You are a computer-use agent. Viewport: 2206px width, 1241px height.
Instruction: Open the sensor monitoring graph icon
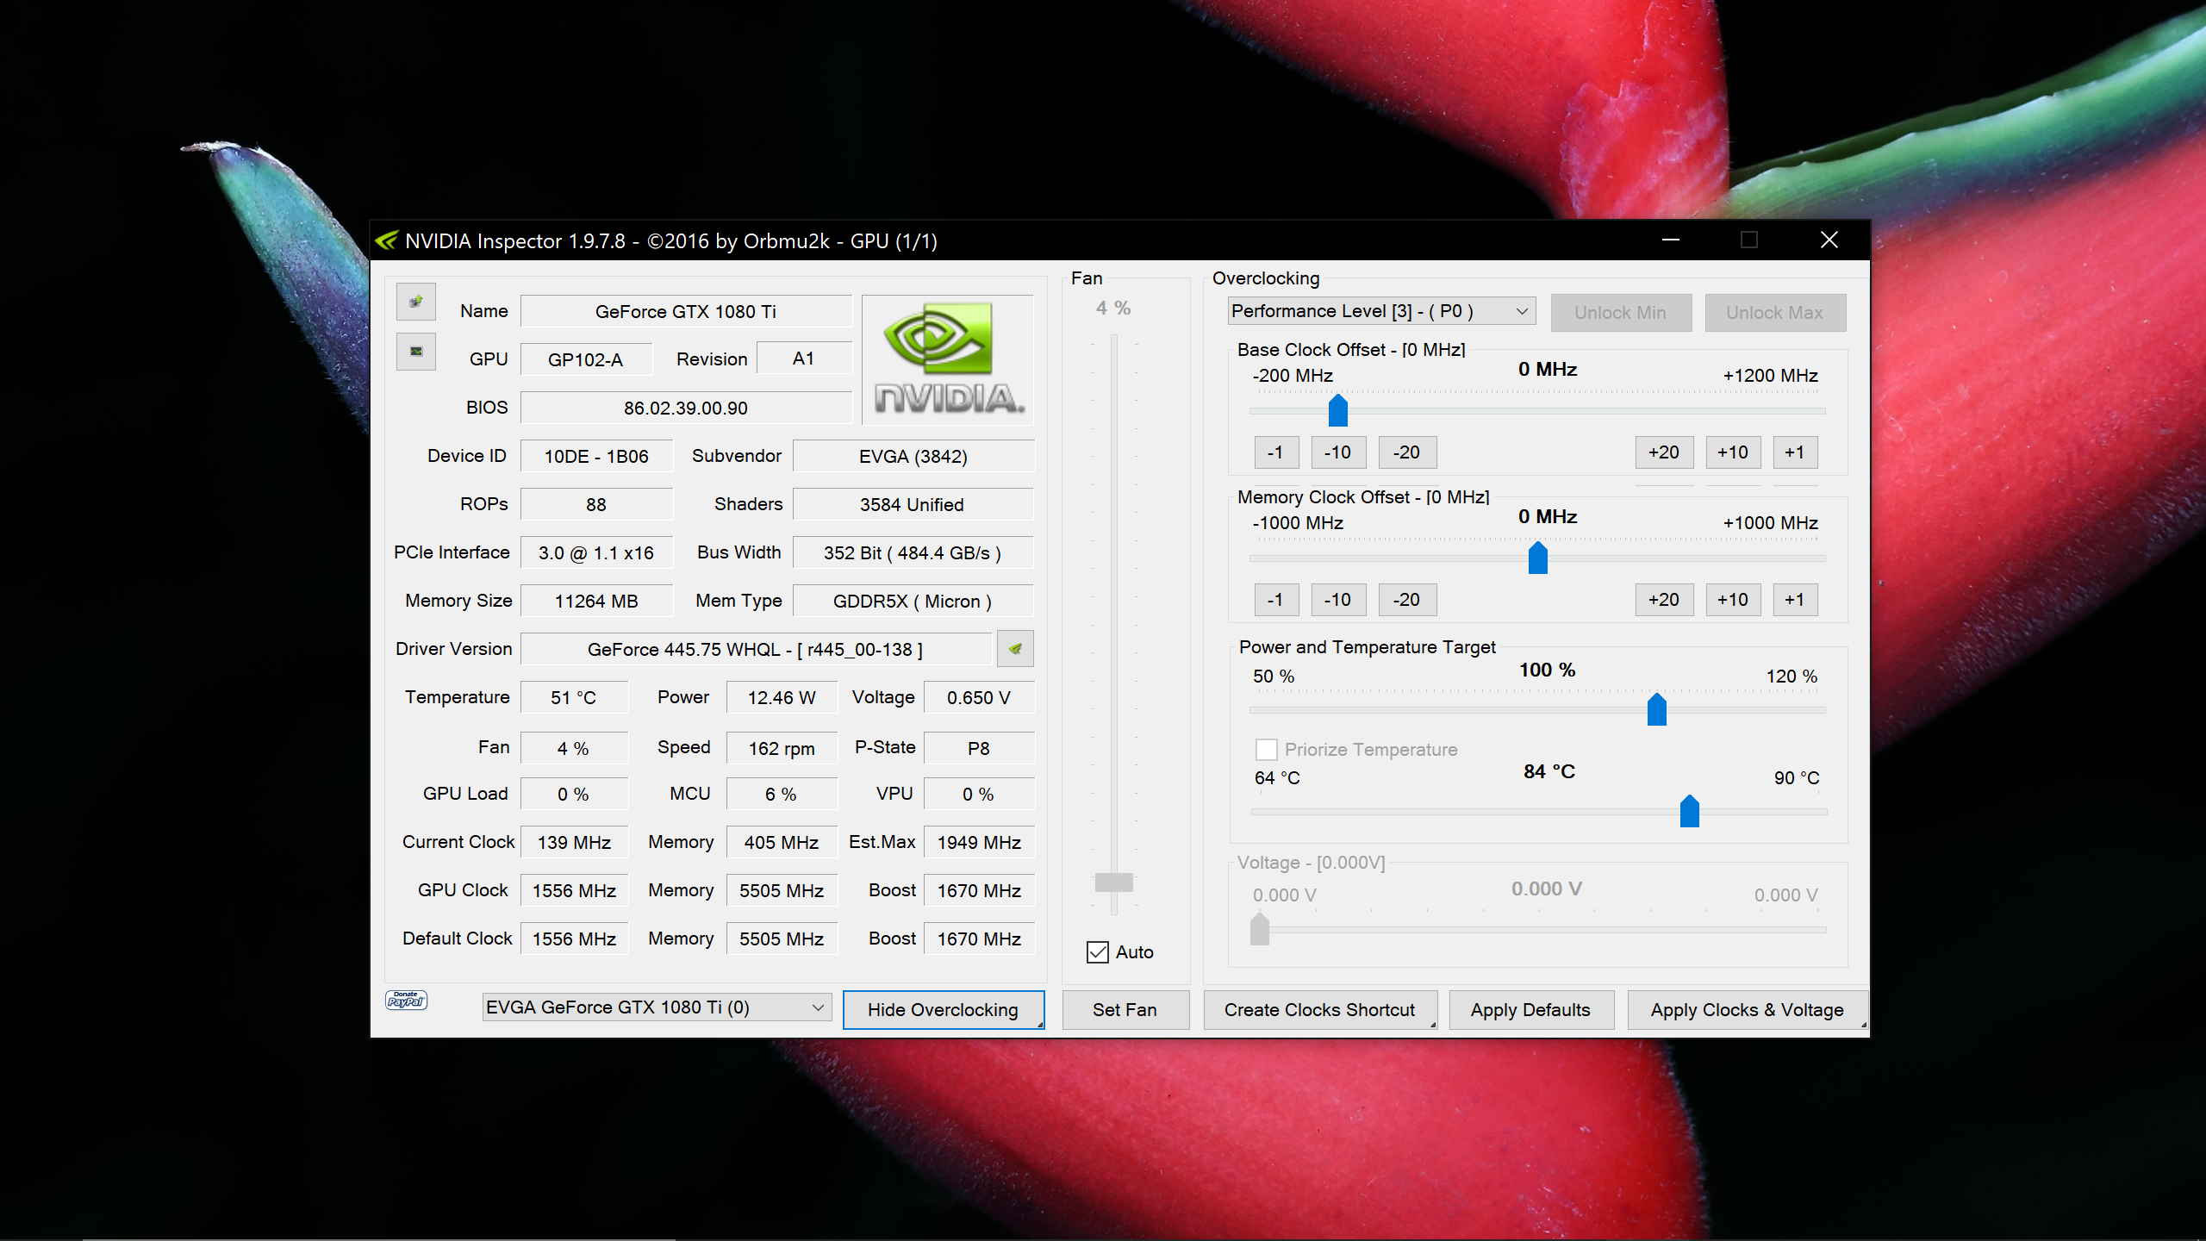415,352
